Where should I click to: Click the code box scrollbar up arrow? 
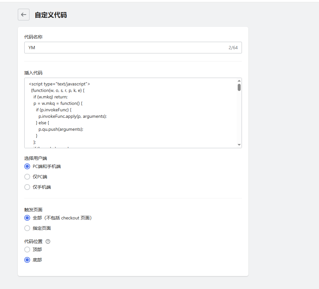[x=239, y=81]
